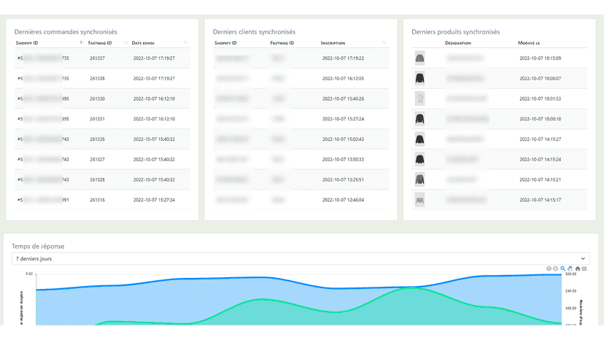604x340 pixels.
Task: Zoom in on the response time chart
Action: [x=549, y=268]
